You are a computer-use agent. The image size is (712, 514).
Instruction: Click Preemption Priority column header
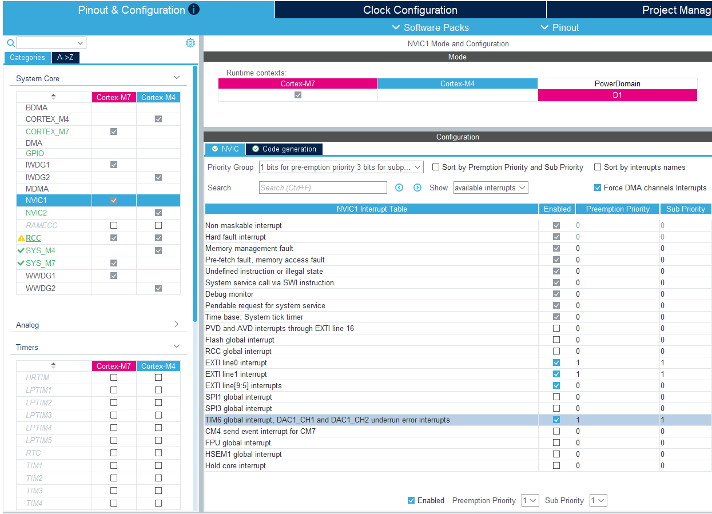618,209
